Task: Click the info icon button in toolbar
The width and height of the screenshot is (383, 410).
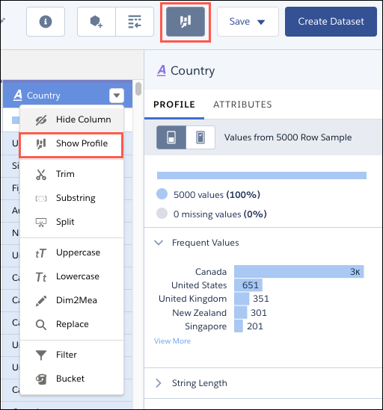Action: tap(46, 22)
